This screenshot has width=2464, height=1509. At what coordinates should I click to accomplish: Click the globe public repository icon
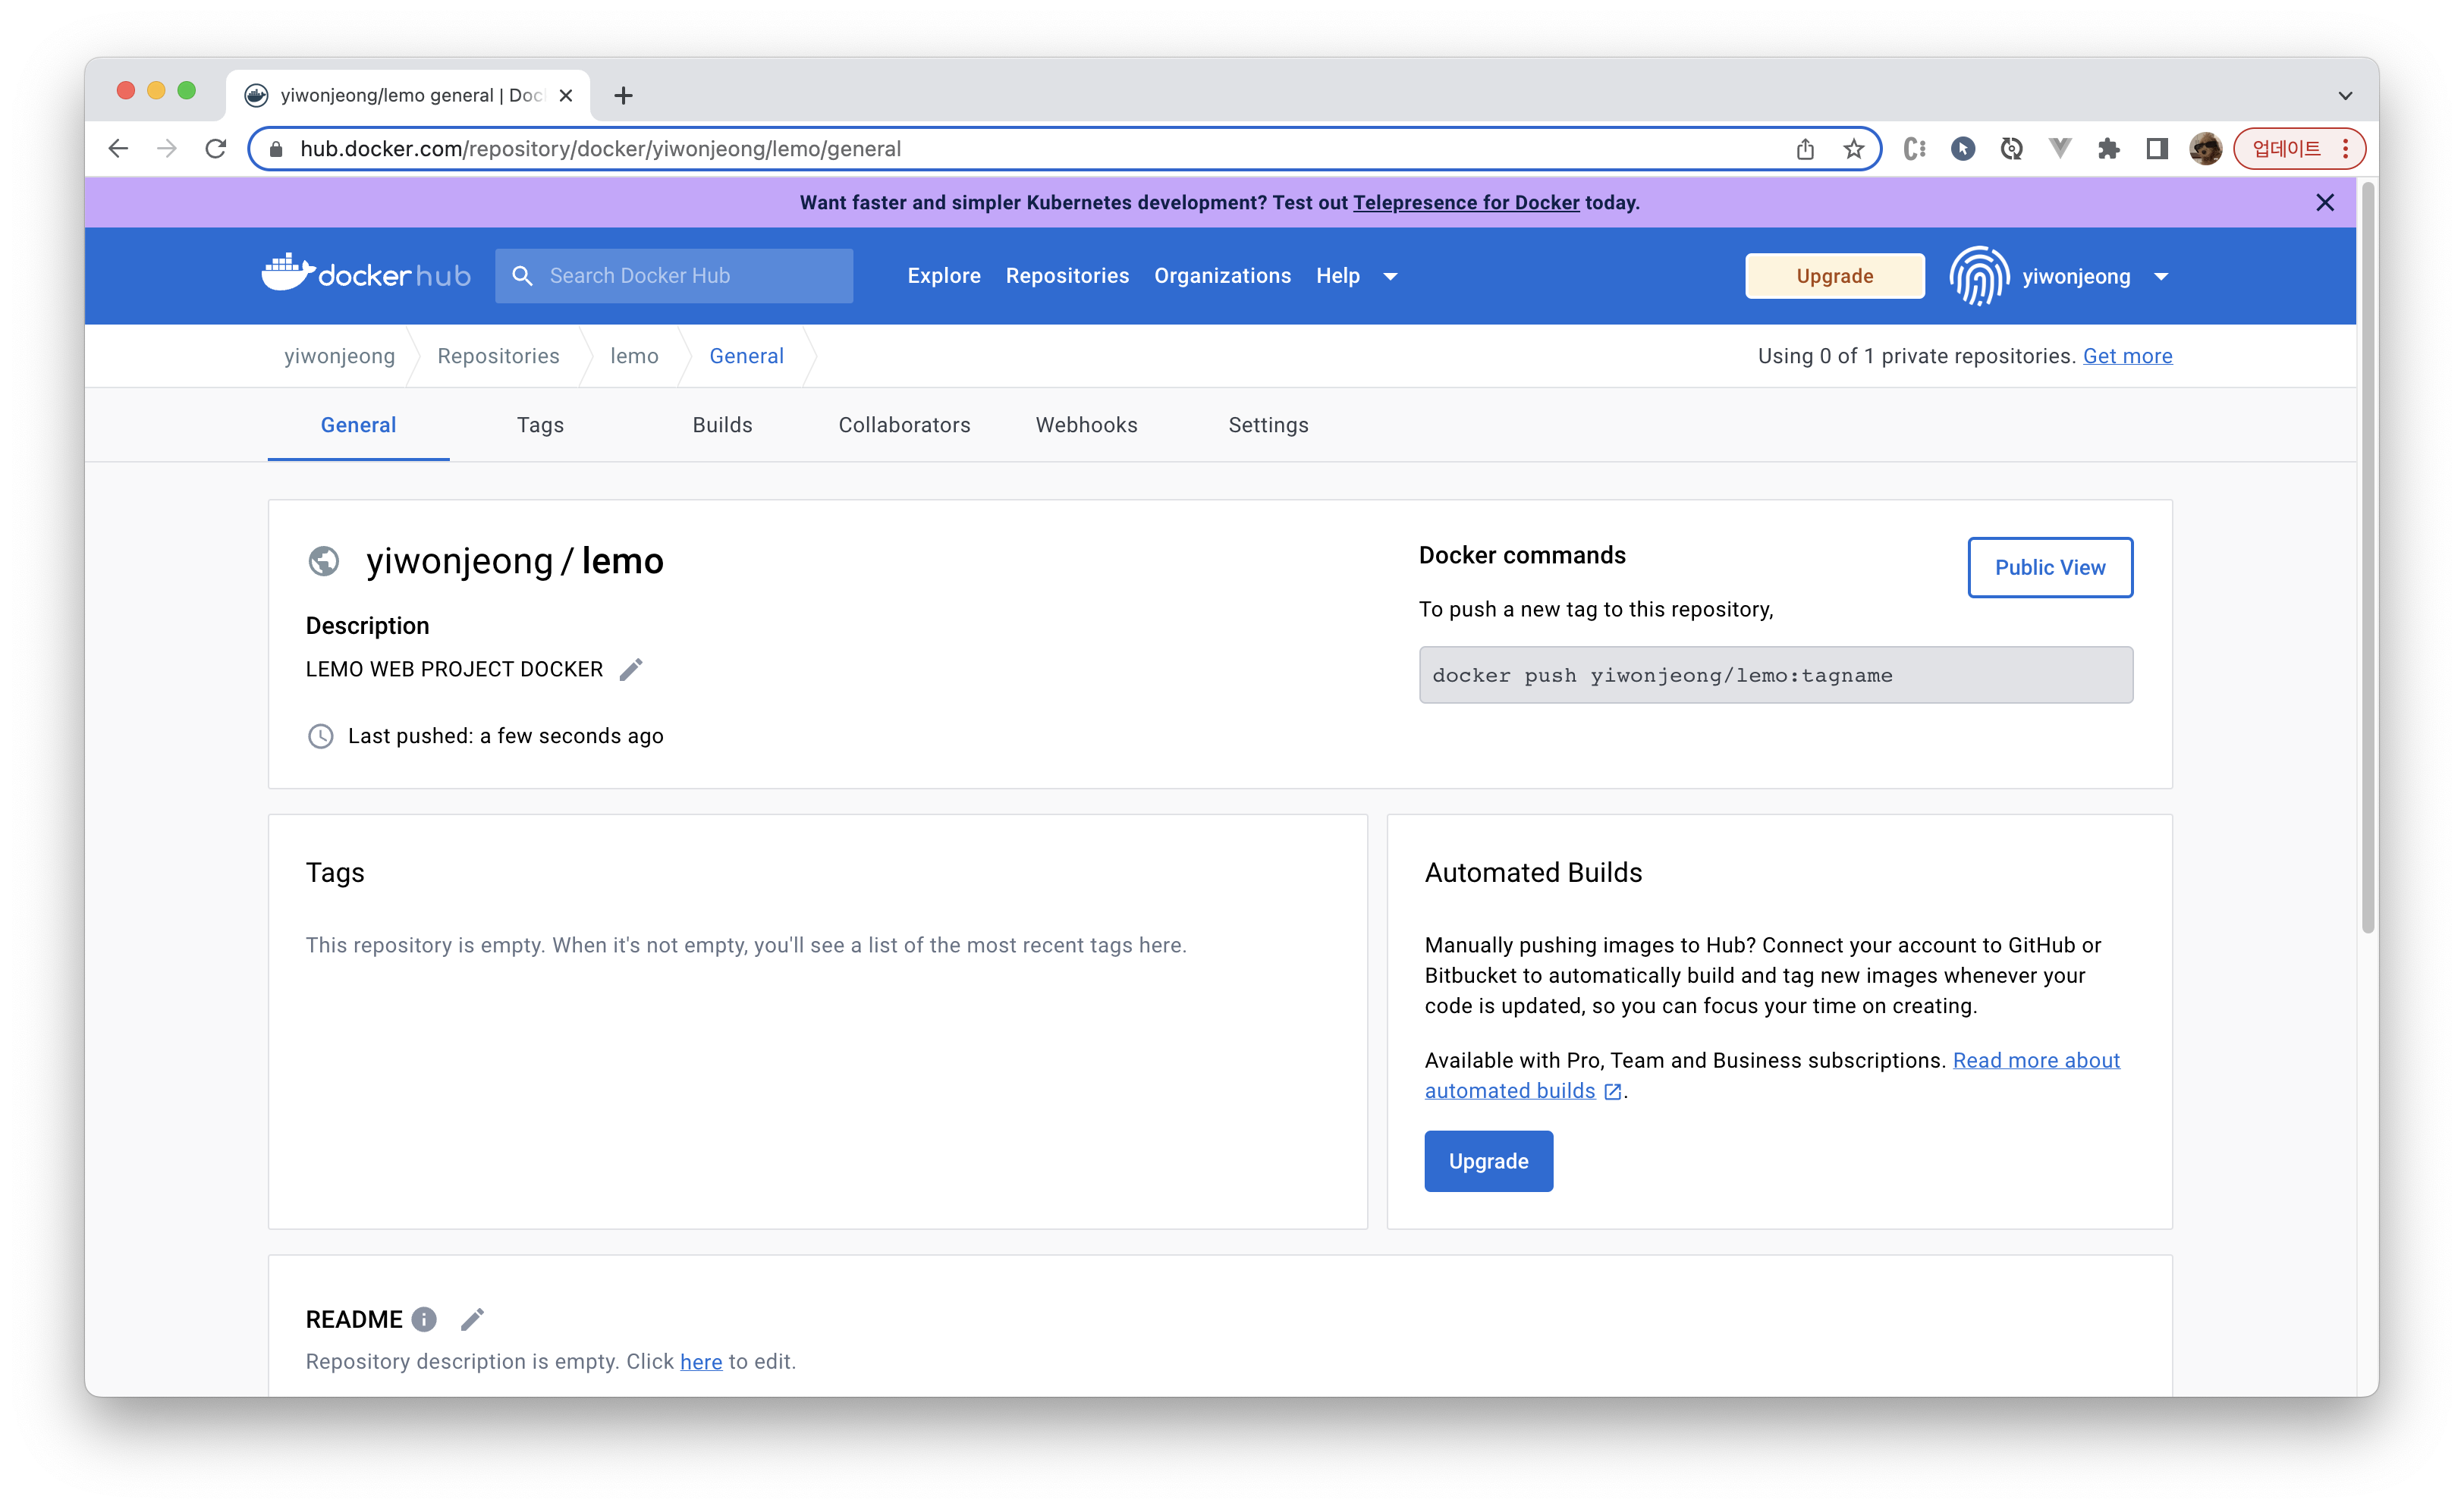pos(323,560)
